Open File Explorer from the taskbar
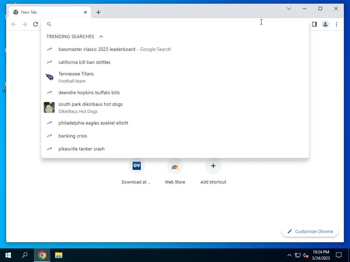 click(x=58, y=255)
